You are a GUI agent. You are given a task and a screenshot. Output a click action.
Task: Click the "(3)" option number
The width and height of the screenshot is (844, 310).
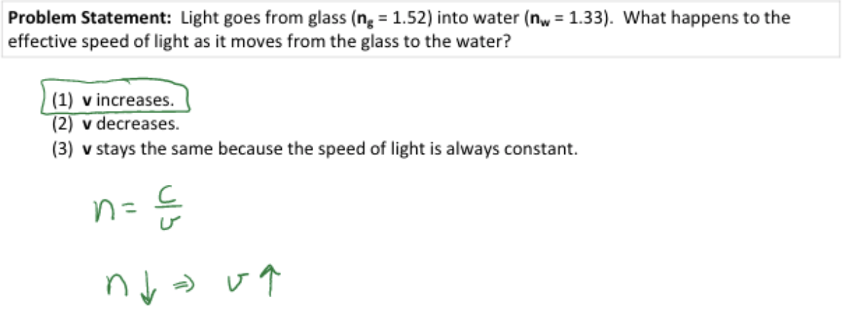(63, 150)
